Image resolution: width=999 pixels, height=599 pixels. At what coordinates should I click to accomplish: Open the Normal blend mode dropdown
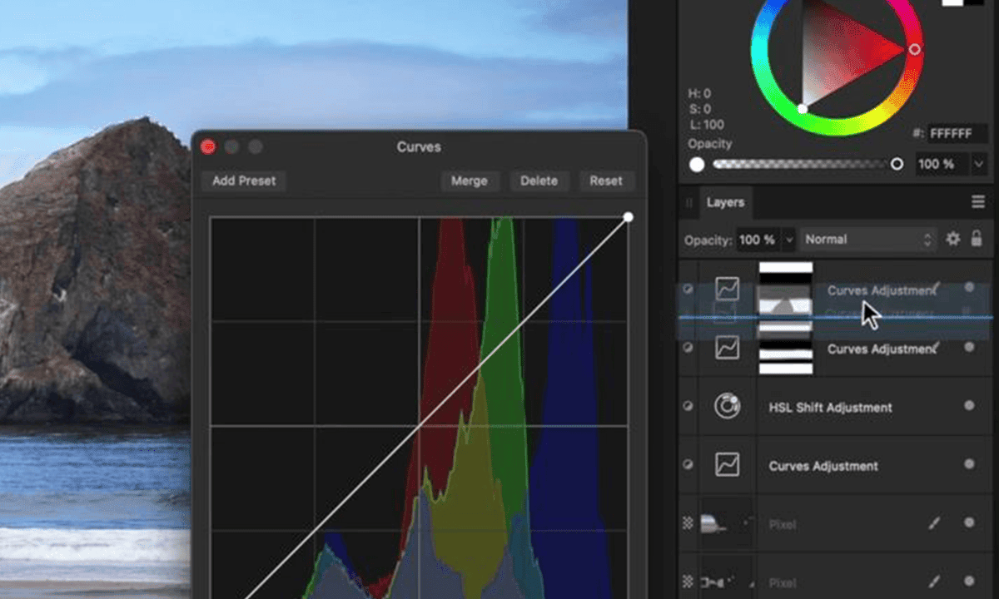[866, 239]
